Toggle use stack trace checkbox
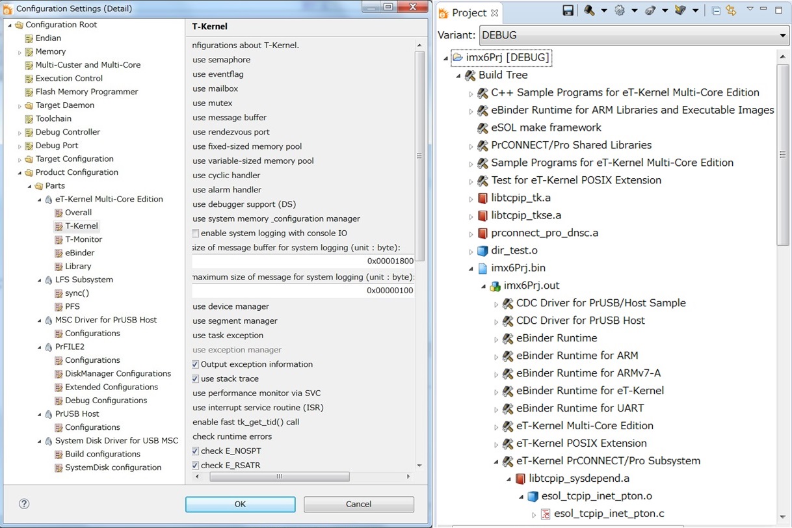The height and width of the screenshot is (528, 792). [196, 379]
